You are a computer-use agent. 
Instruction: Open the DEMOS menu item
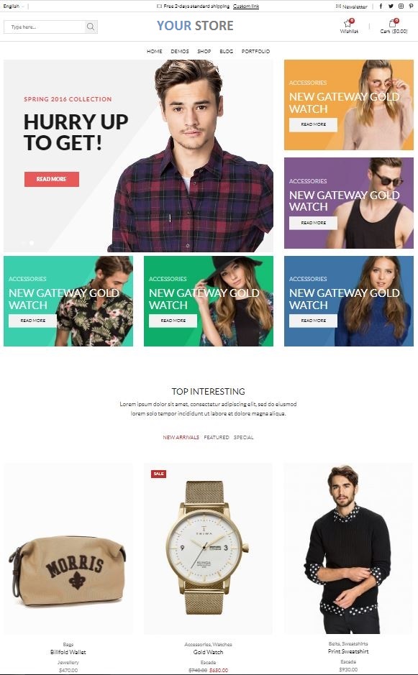(180, 51)
